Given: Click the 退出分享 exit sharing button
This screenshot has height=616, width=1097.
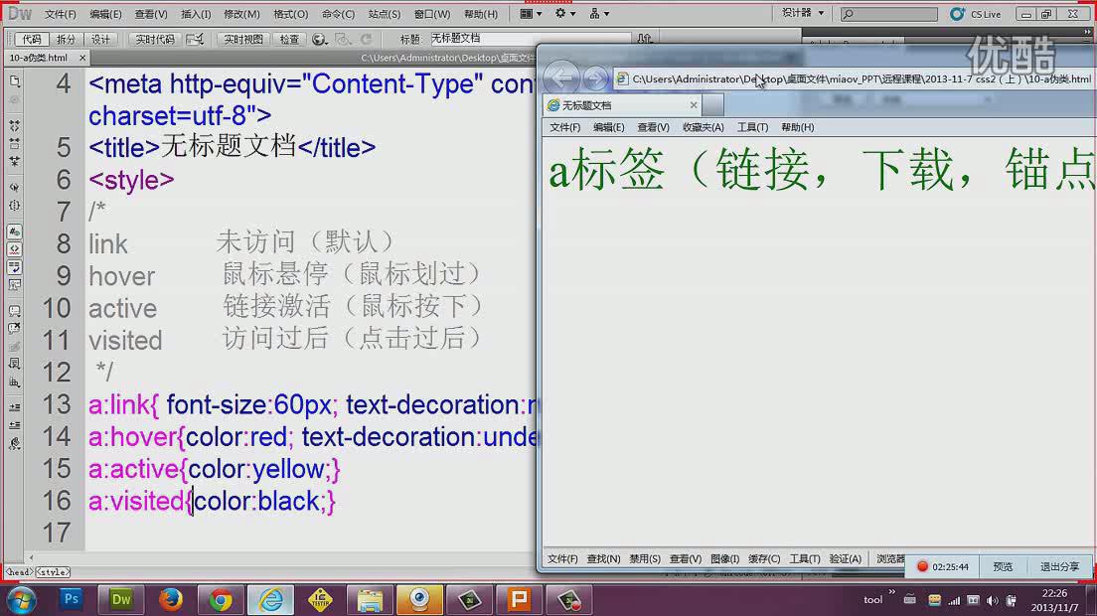Looking at the screenshot, I should [x=1059, y=566].
